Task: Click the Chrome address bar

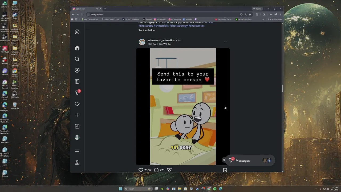Action: click(x=163, y=14)
